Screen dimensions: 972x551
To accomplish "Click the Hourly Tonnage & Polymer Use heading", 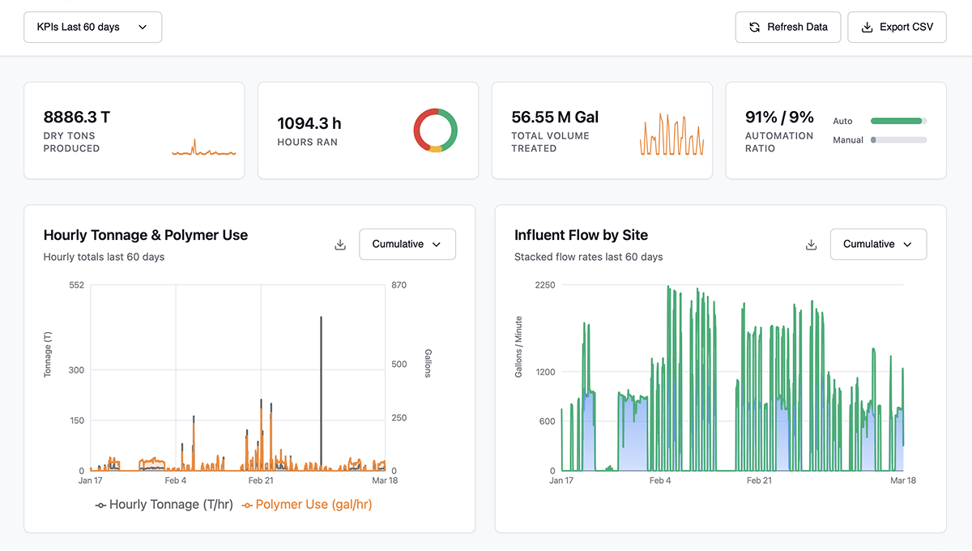I will click(x=146, y=235).
